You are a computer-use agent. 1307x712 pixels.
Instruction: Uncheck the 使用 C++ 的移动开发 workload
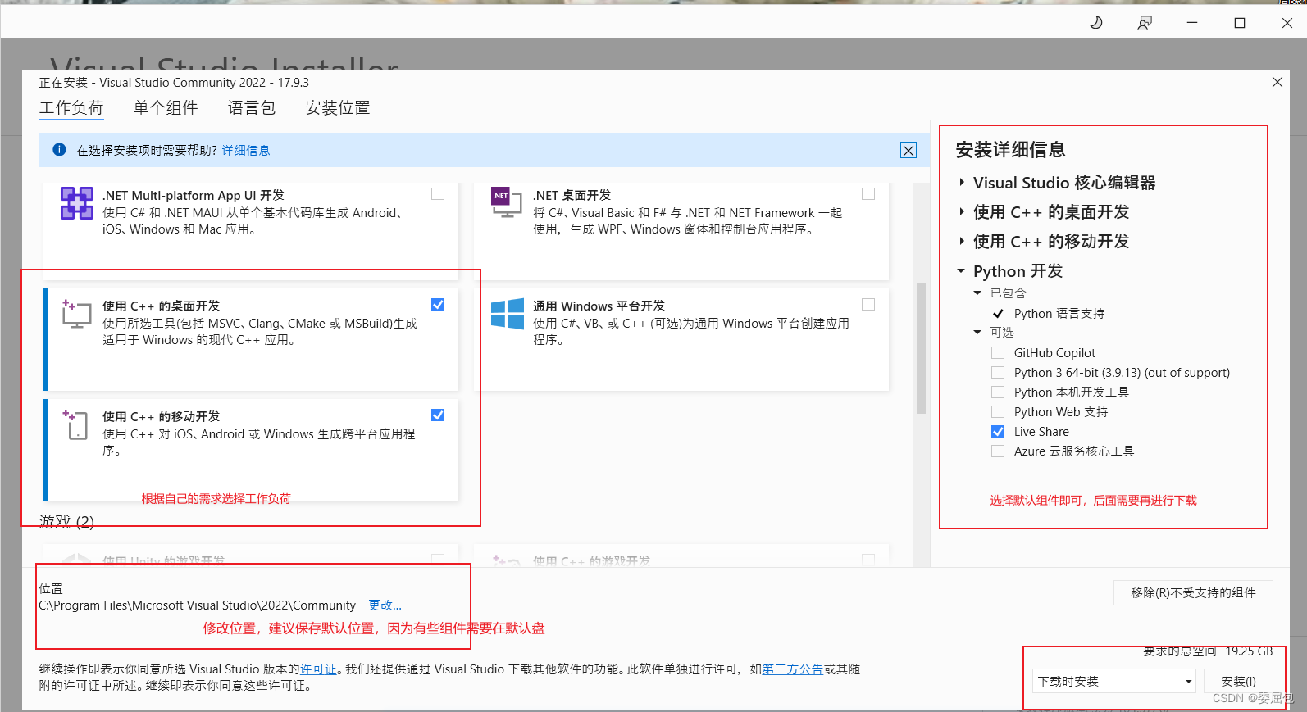pyautogui.click(x=438, y=415)
